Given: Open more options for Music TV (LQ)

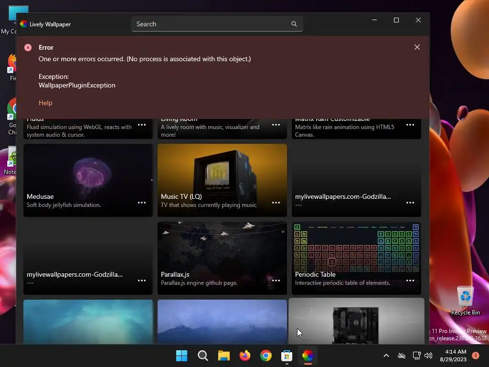Looking at the screenshot, I should point(276,203).
